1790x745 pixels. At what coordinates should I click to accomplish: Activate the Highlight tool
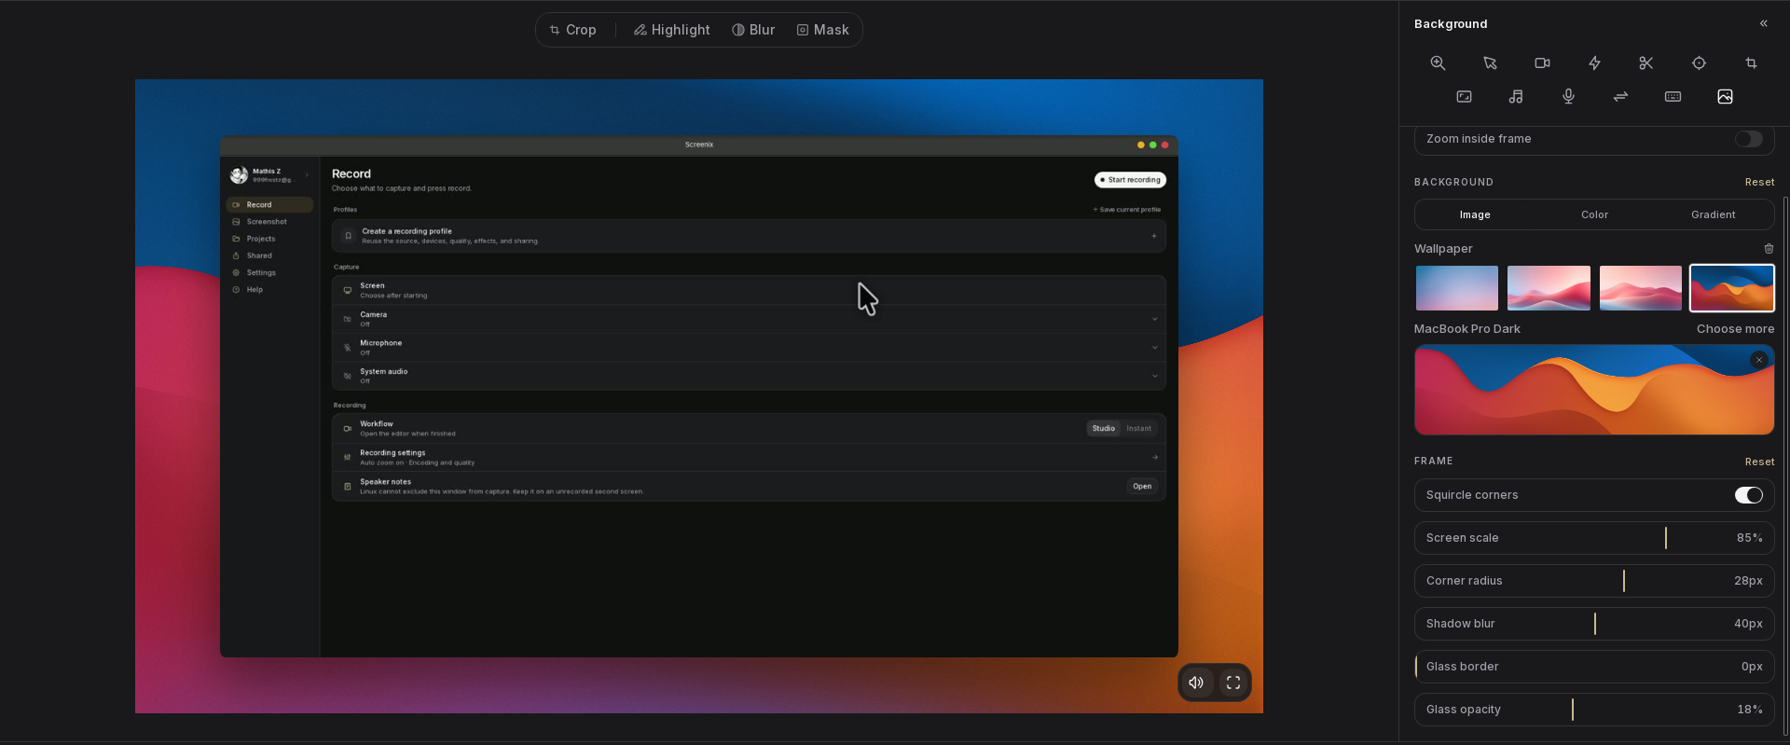(671, 30)
